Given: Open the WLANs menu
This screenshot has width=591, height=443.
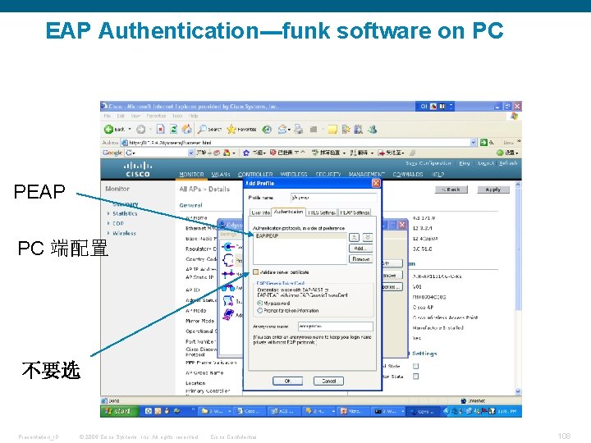Looking at the screenshot, I should (221, 175).
